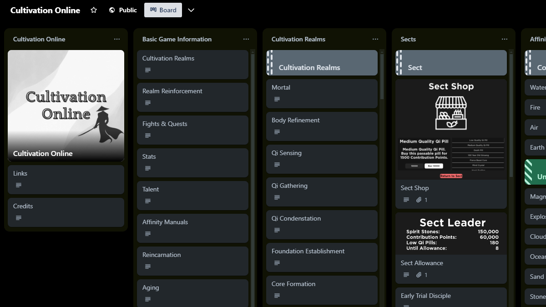Click the Sect Shop card title
The width and height of the screenshot is (546, 307).
(x=415, y=188)
